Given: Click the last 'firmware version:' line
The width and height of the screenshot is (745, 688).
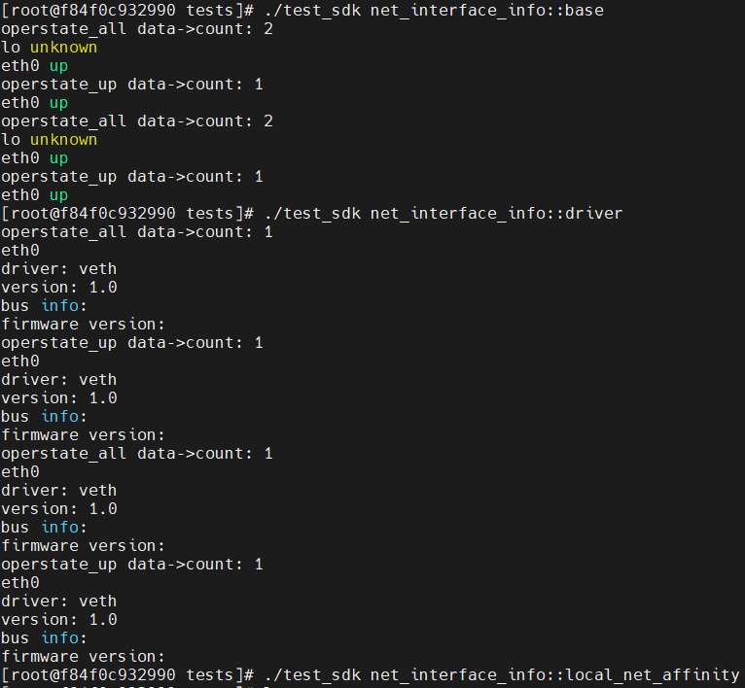Looking at the screenshot, I should tap(83, 657).
